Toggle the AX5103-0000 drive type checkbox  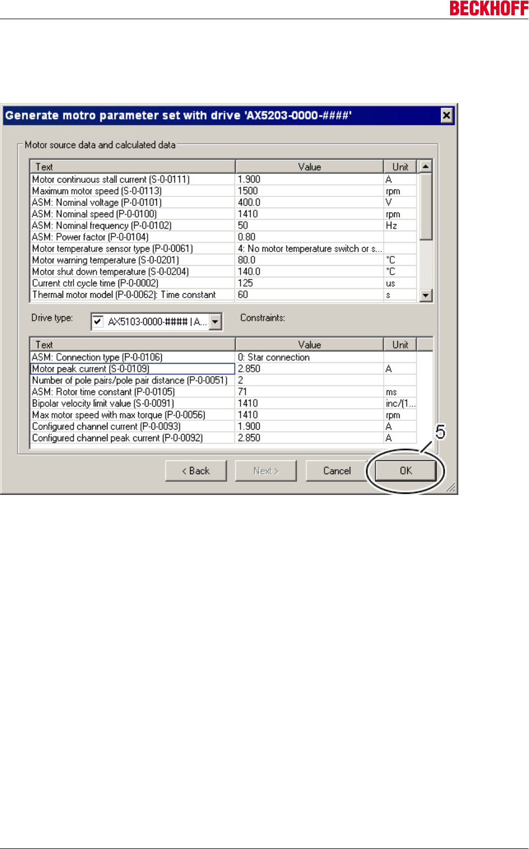pos(98,322)
